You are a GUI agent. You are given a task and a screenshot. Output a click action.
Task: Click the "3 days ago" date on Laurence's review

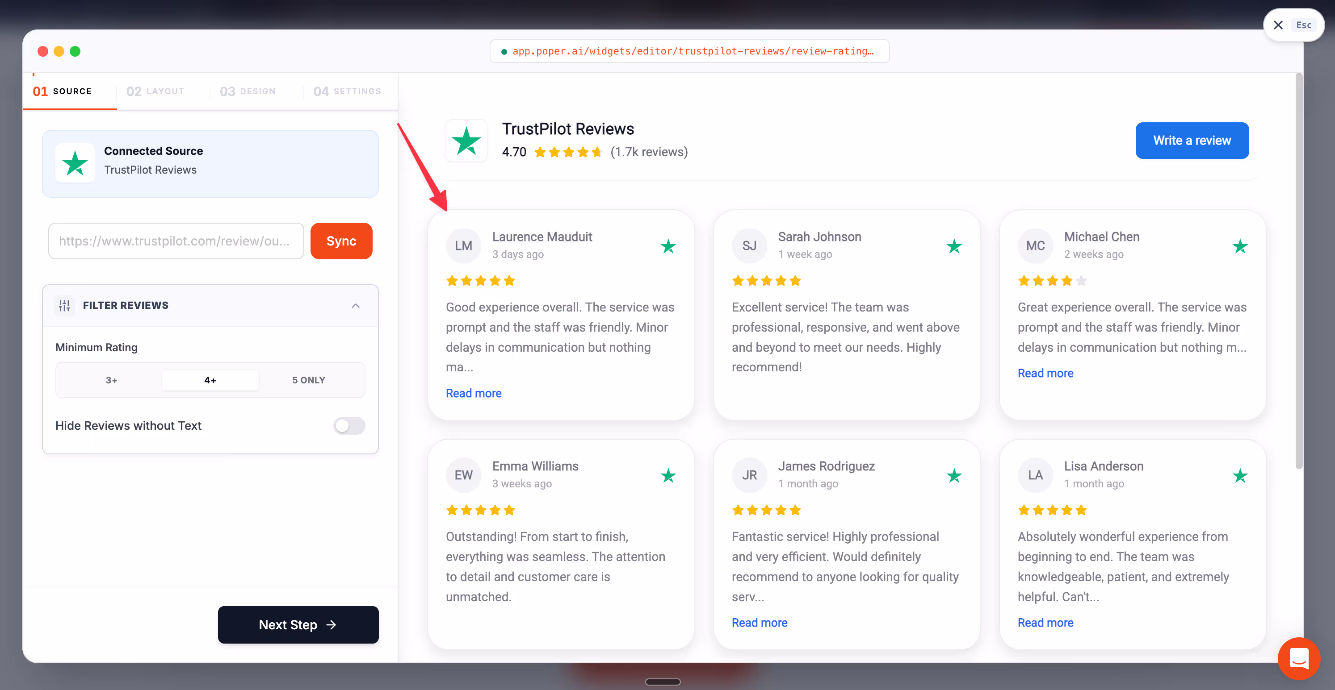[x=518, y=254]
